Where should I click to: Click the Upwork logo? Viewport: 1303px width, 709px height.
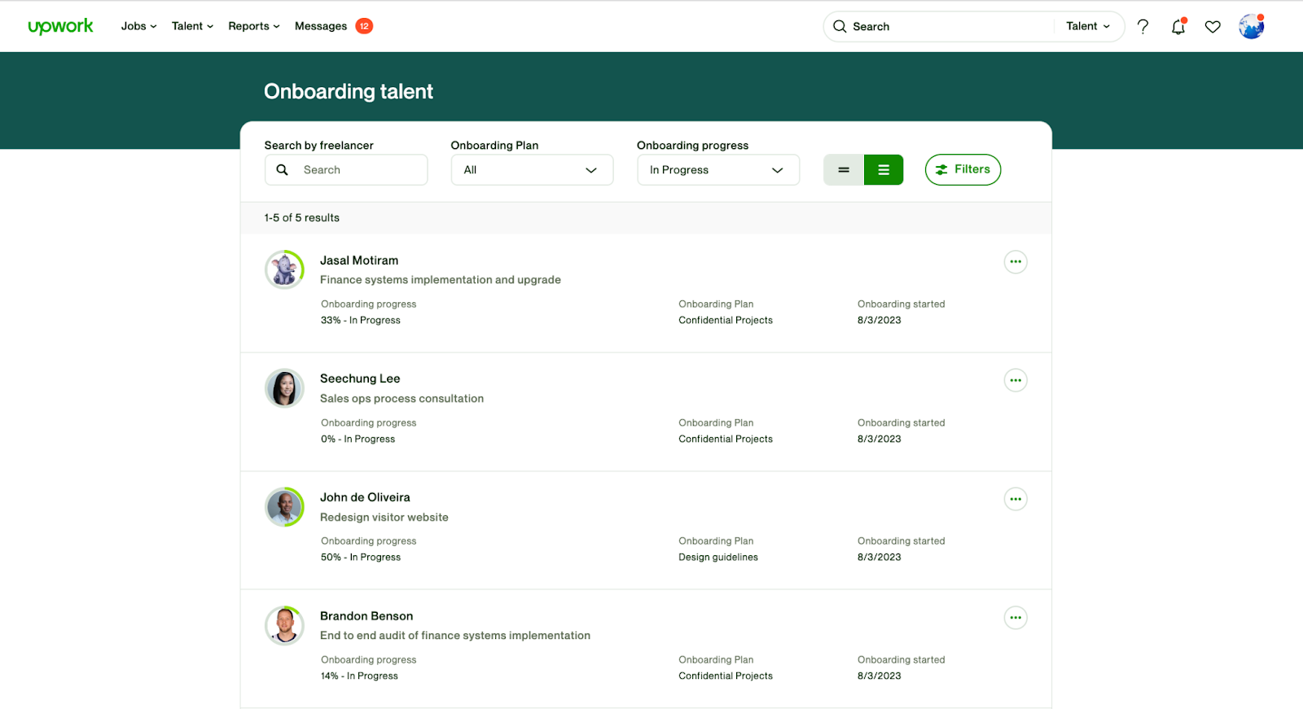tap(61, 26)
